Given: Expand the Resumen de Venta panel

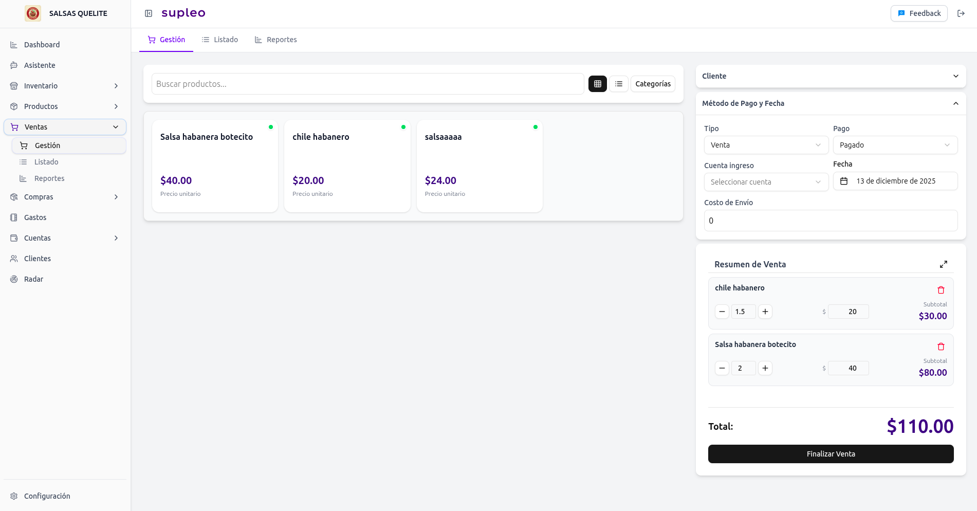Looking at the screenshot, I should coord(943,264).
